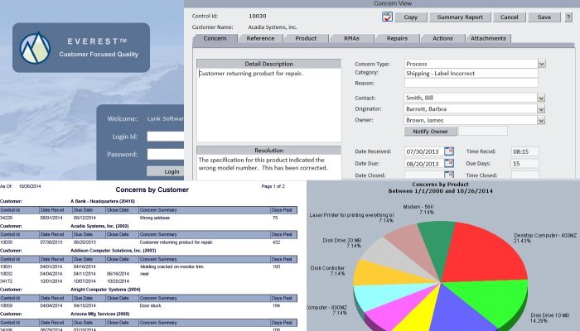Click the Category field Shipping - Label Incorrect

point(471,73)
